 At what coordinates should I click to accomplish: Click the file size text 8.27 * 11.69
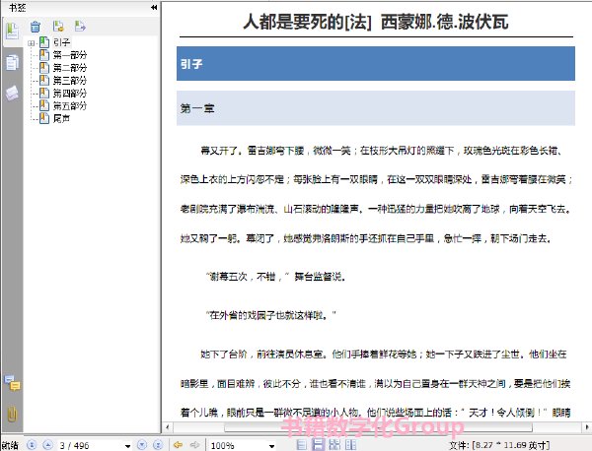(x=510, y=446)
